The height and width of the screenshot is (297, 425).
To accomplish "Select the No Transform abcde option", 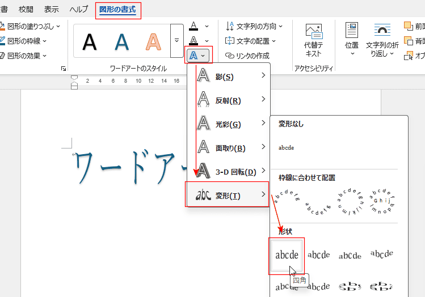I will click(x=287, y=147).
